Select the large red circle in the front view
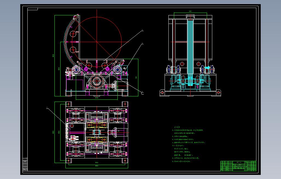The width and height of the screenshot is (281, 179). (97, 42)
